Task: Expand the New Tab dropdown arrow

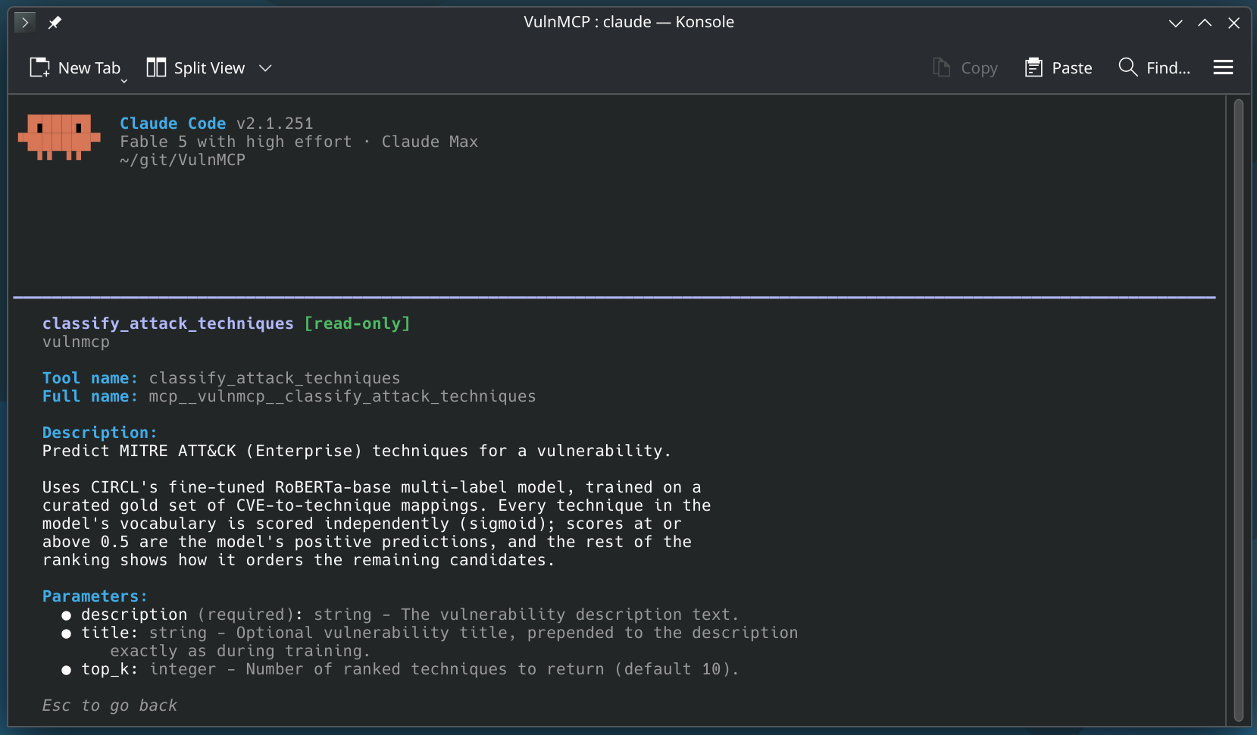Action: click(x=124, y=80)
